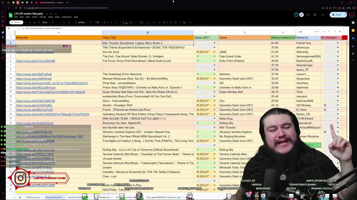Open youtu.be link in The Underking row
This screenshot has width=357, height=200.
coord(34,74)
